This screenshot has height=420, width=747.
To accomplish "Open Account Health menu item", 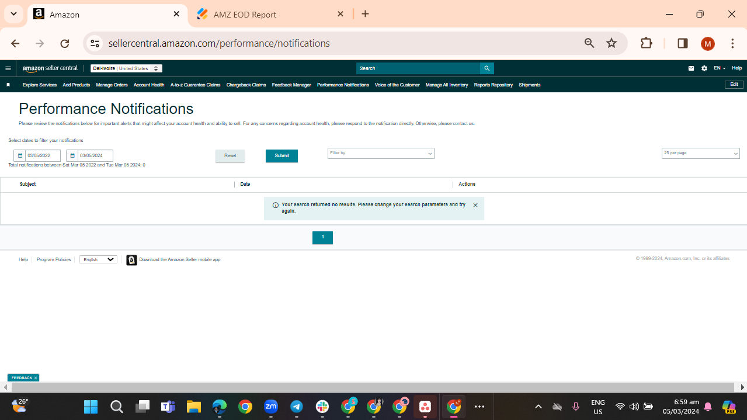I will [149, 85].
